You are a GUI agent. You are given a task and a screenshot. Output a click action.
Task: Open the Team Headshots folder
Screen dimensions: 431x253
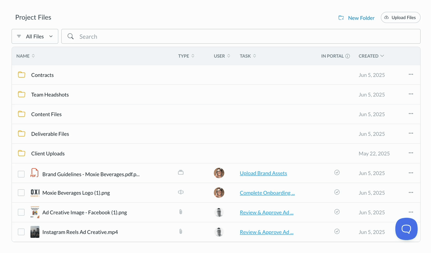tap(50, 94)
